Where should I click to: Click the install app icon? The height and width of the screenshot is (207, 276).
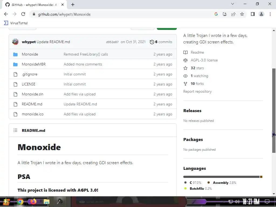click(x=225, y=14)
